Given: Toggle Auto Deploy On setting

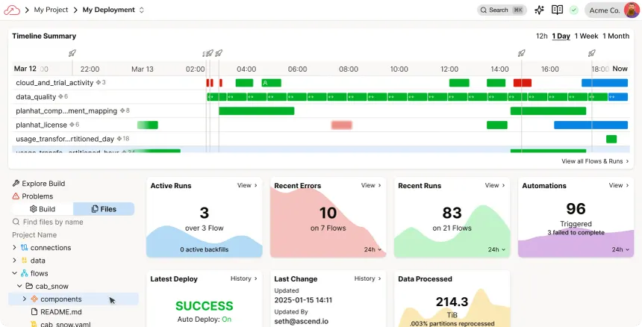Looking at the screenshot, I should point(226,320).
